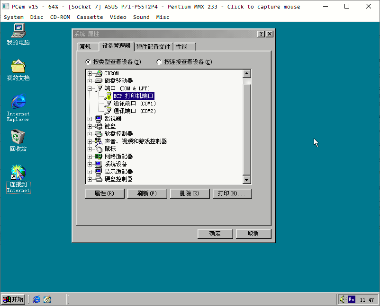Click the volume speaker tray icon
Viewport: 380px width, 306px height.
tap(342, 299)
